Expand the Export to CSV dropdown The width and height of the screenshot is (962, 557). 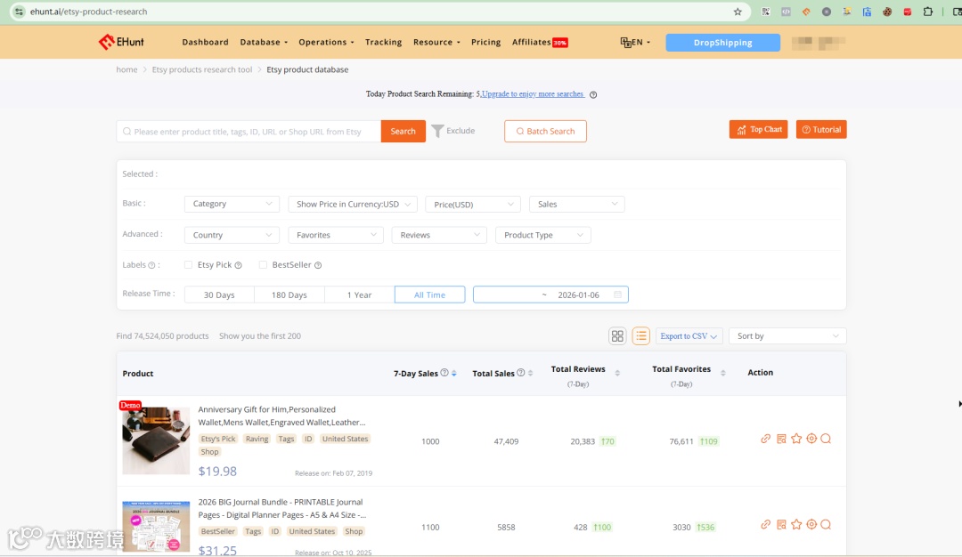click(689, 335)
